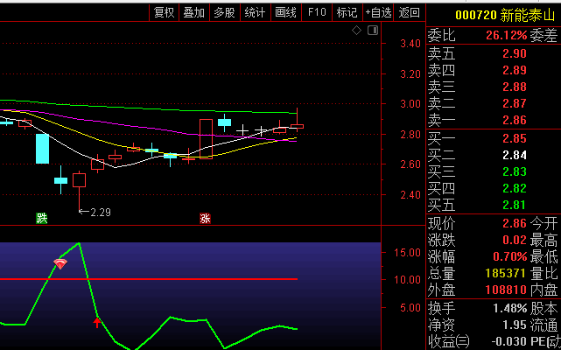The height and width of the screenshot is (350, 561).
Task: Open the 叠加 overlay option
Action: pos(194,12)
